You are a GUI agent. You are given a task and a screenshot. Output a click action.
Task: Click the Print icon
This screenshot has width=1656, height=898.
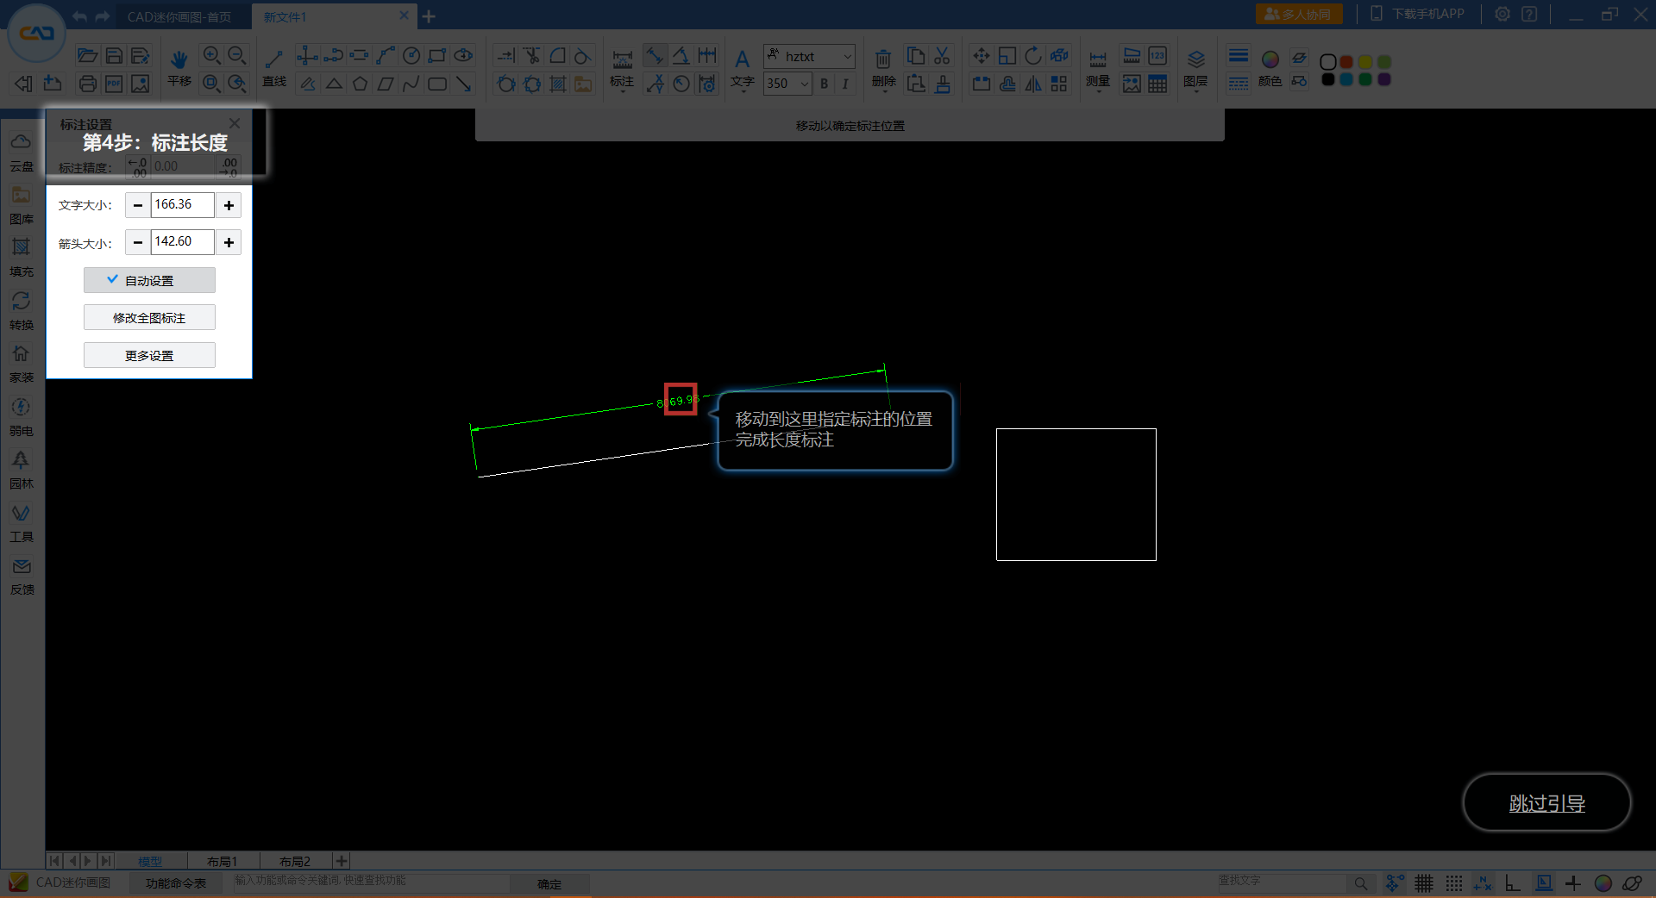[87, 84]
